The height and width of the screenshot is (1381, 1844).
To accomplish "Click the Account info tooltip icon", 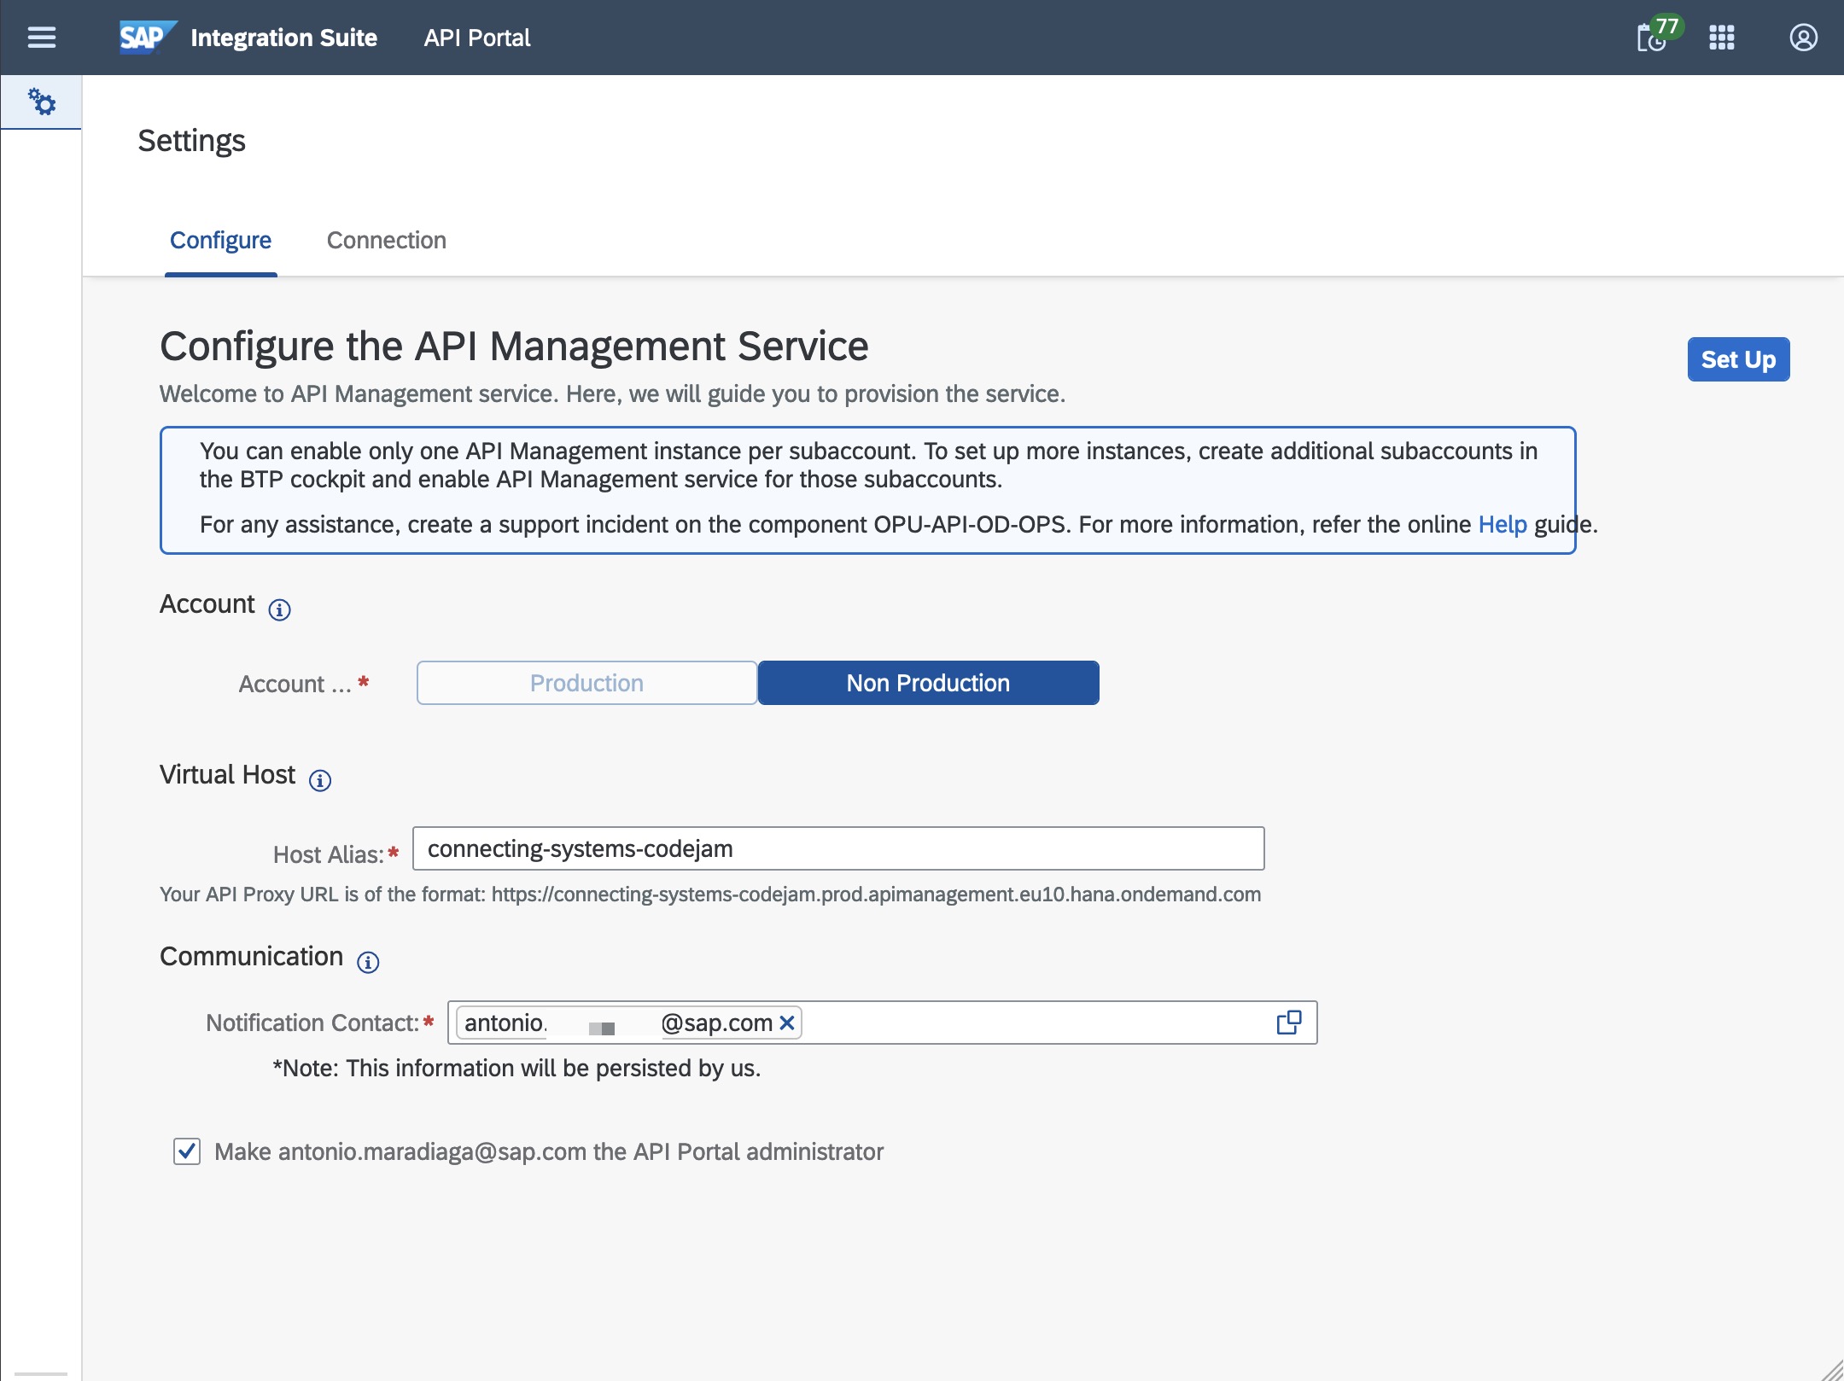I will (x=278, y=608).
